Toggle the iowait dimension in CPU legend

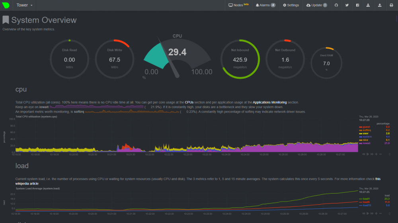click(x=367, y=143)
